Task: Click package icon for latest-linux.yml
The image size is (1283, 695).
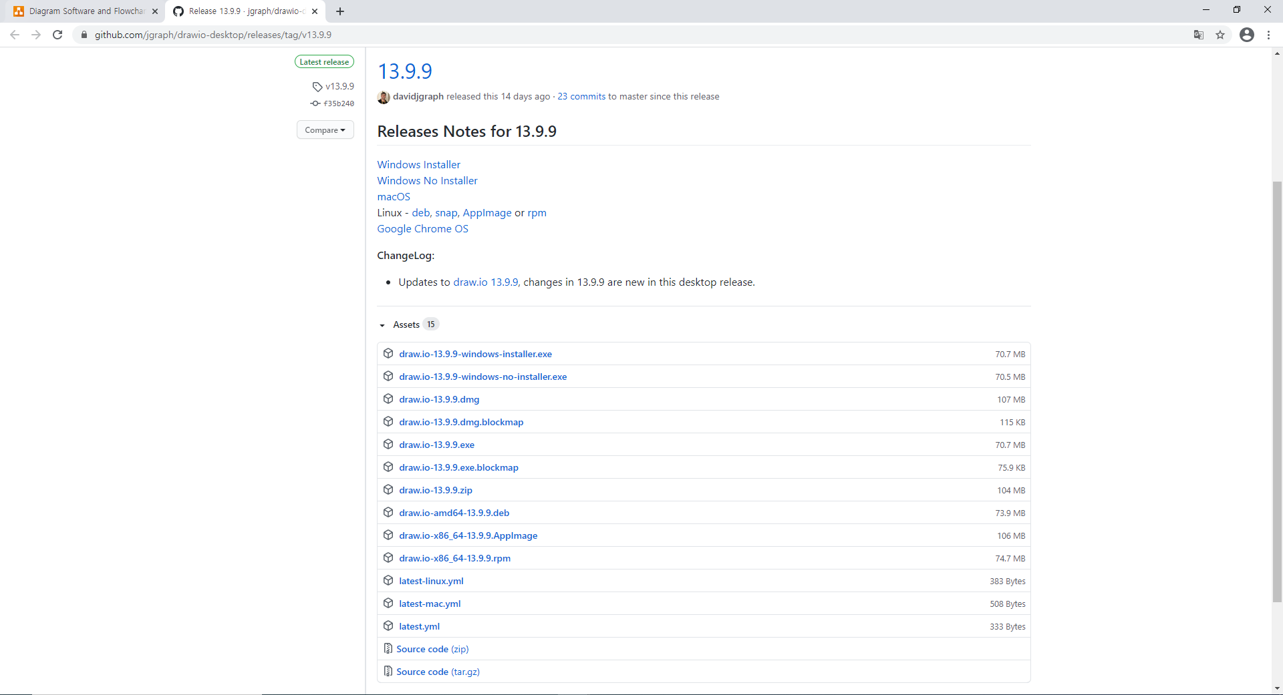Action: pyautogui.click(x=388, y=580)
